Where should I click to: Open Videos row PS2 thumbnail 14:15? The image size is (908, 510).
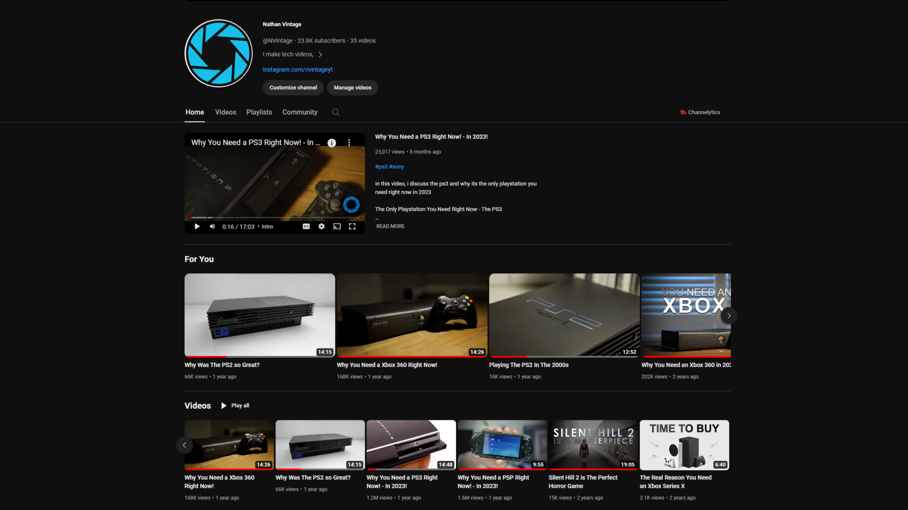coord(320,445)
